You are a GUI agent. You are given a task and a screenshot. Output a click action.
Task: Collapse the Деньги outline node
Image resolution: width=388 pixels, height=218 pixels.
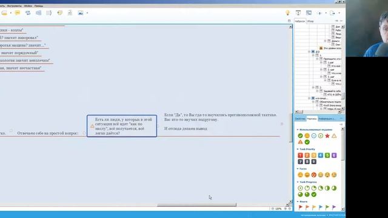(x=325, y=41)
